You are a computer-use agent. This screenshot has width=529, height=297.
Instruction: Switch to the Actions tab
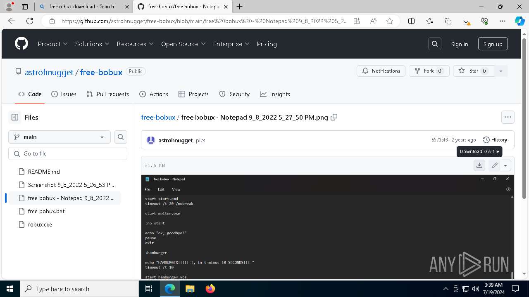[x=154, y=94]
